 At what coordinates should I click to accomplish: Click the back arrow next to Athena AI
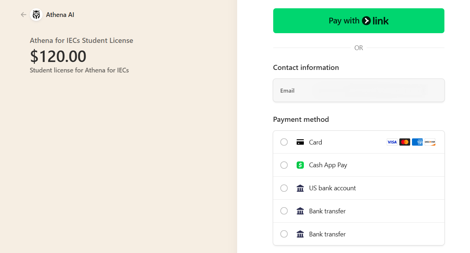[x=23, y=15]
